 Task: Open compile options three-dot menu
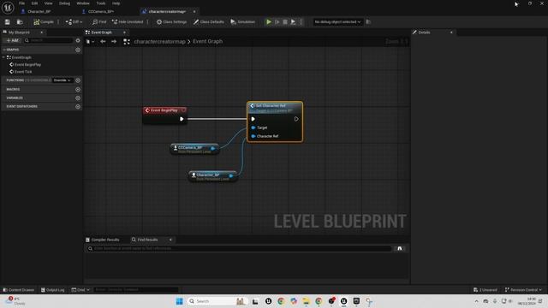pyautogui.click(x=58, y=22)
